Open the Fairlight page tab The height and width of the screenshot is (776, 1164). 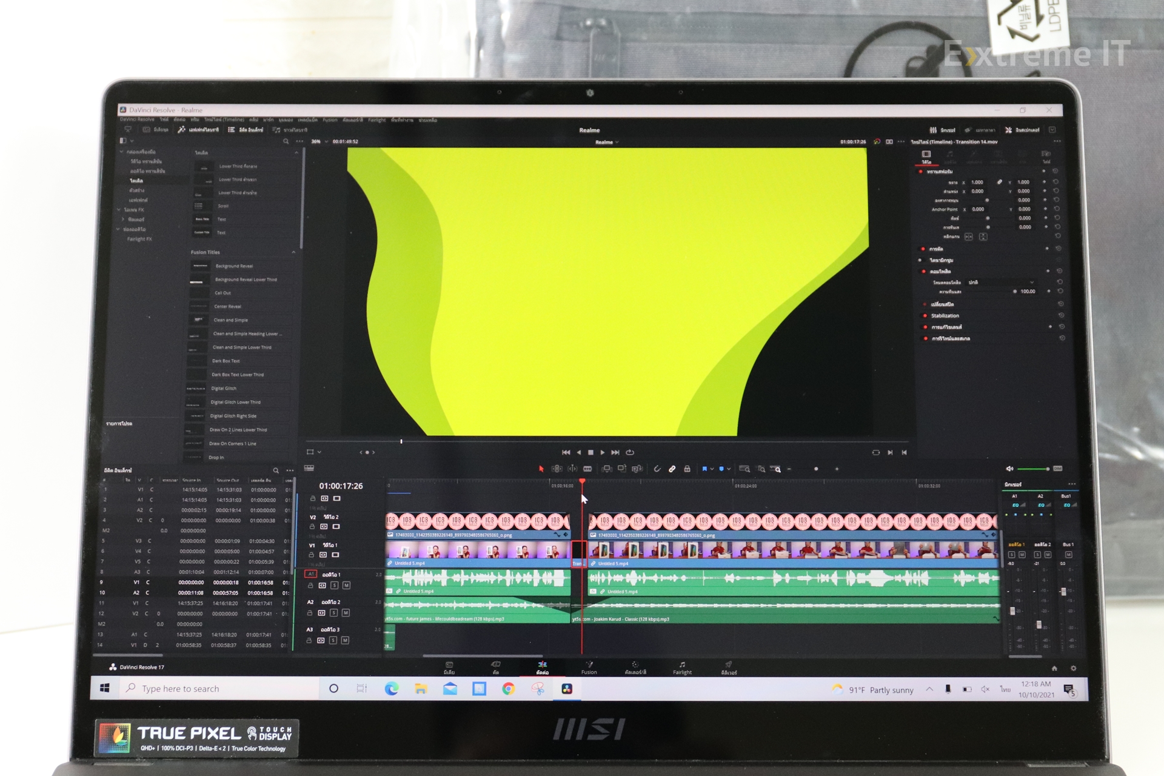click(x=682, y=667)
